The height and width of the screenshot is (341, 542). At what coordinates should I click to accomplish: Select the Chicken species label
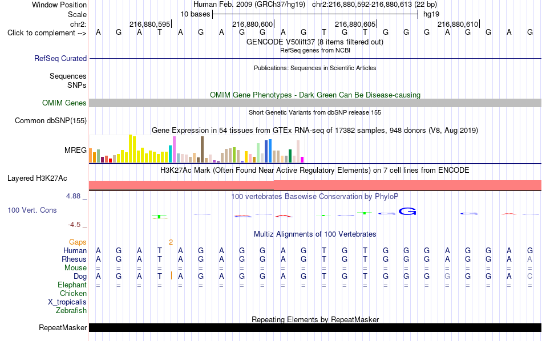coord(73,293)
